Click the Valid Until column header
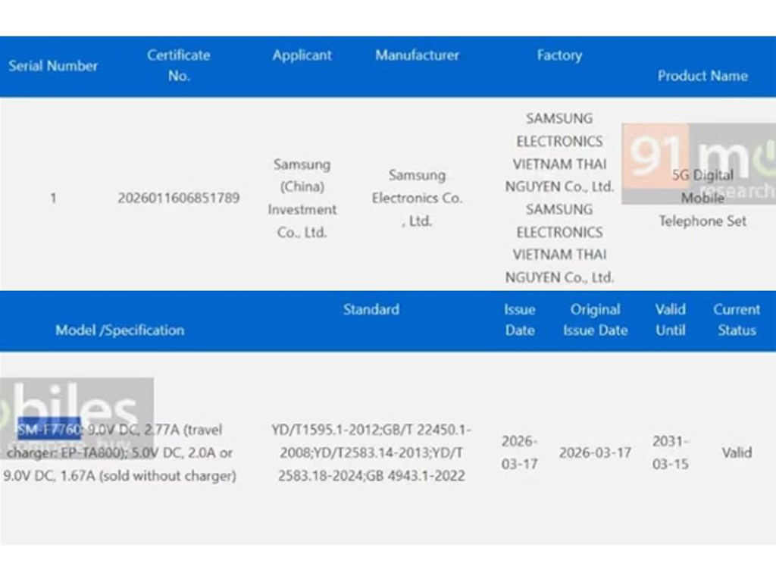776x582 pixels. click(670, 320)
